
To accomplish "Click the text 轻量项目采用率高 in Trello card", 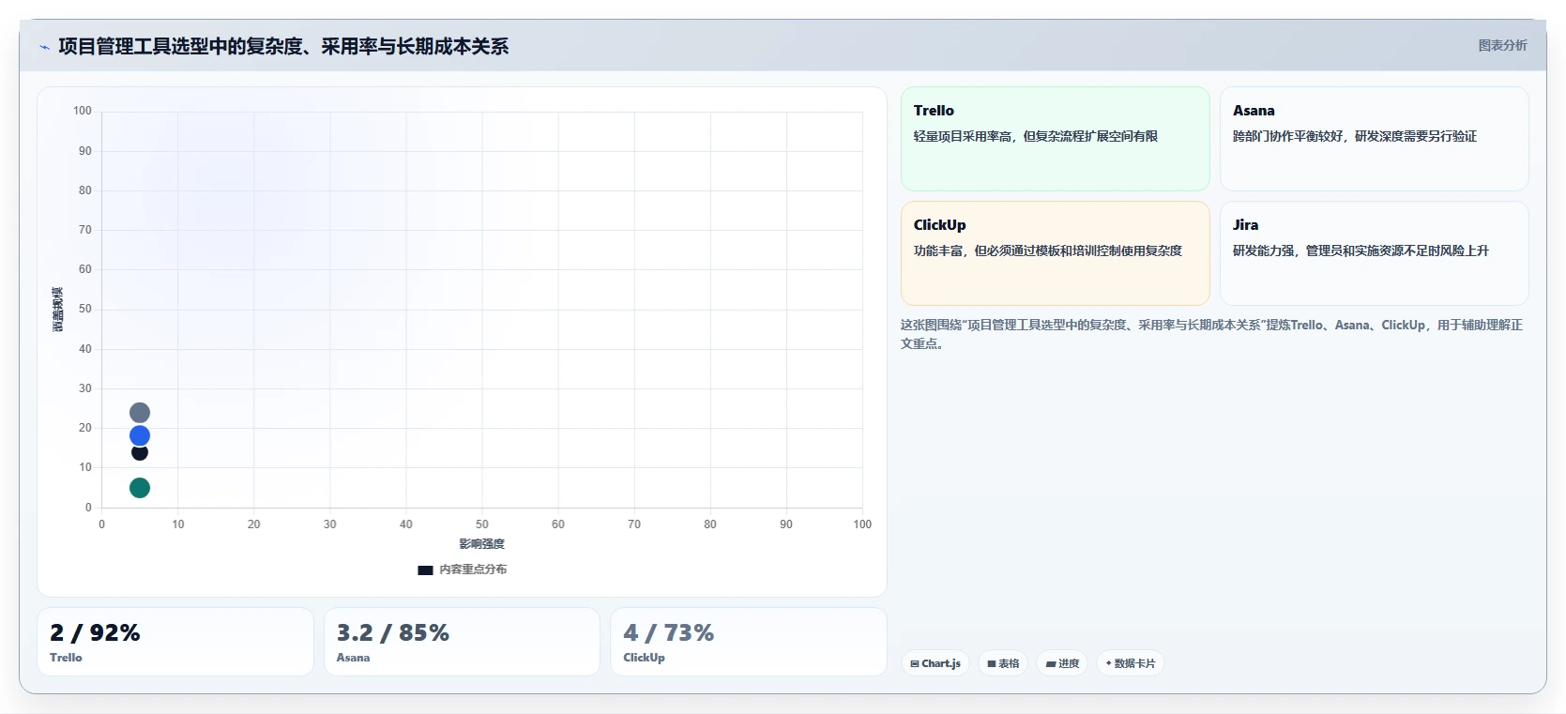I will [x=963, y=136].
